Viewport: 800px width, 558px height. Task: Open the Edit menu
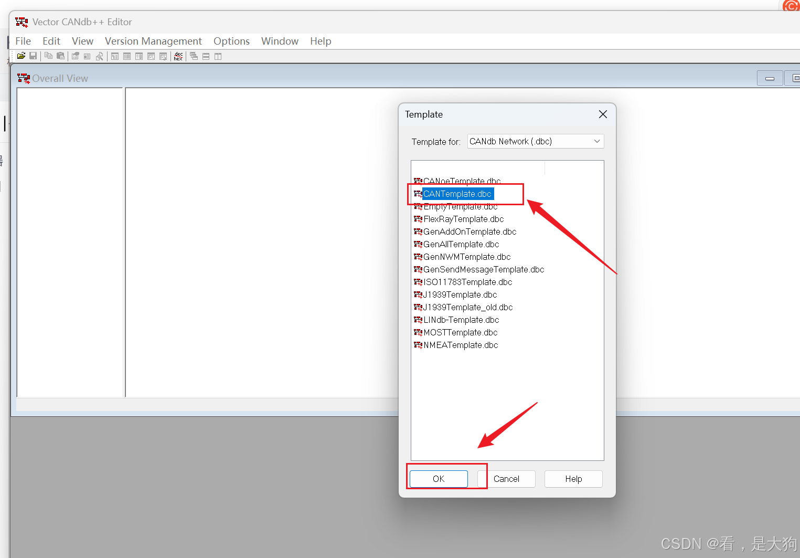tap(51, 41)
